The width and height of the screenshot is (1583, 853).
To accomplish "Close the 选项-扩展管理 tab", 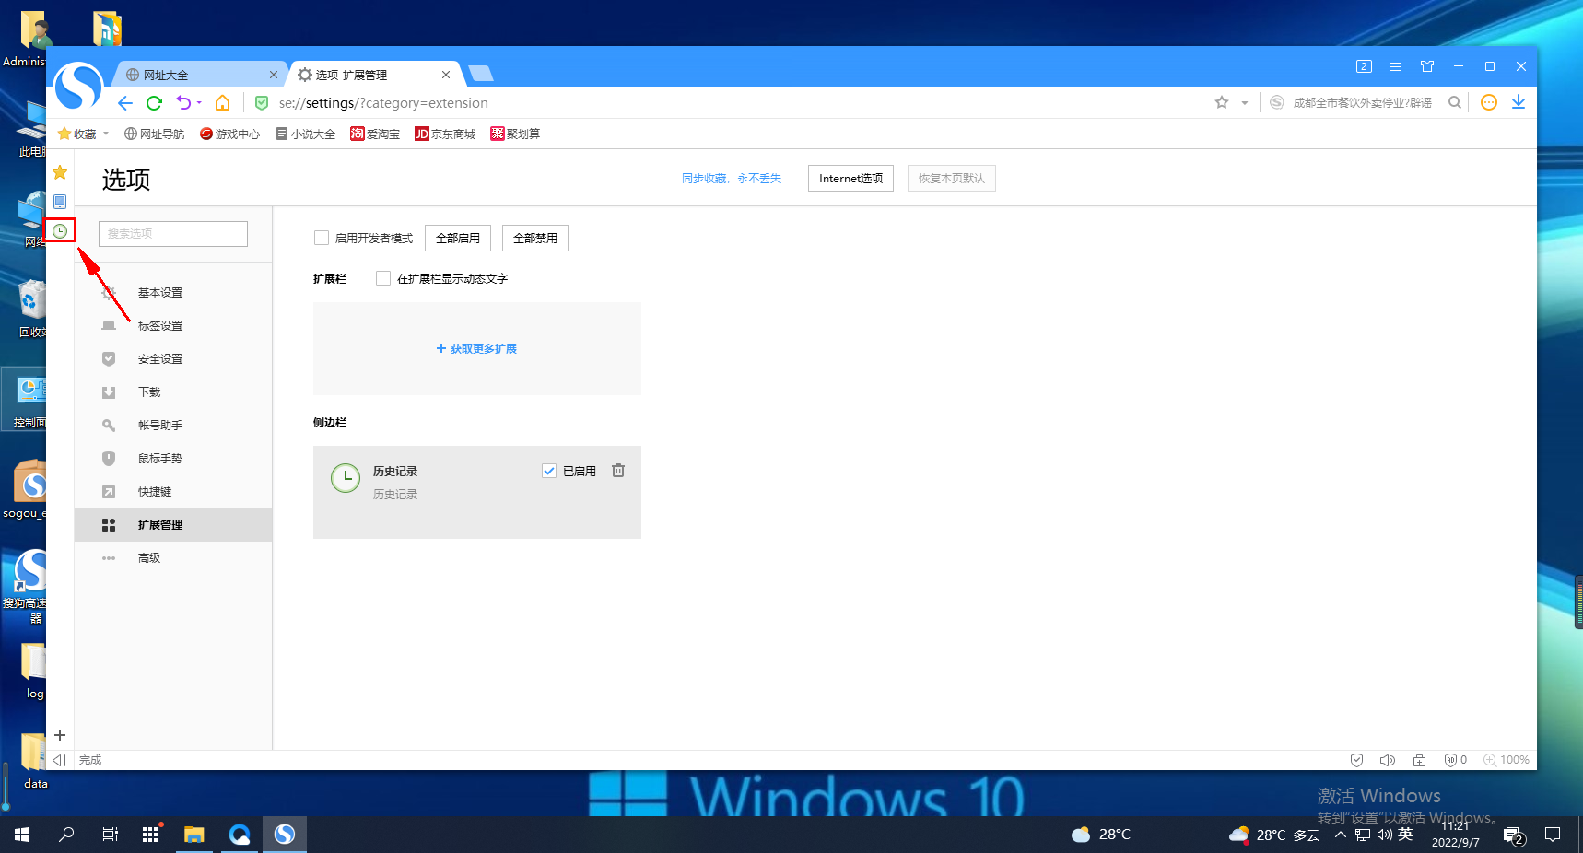I will click(x=446, y=75).
